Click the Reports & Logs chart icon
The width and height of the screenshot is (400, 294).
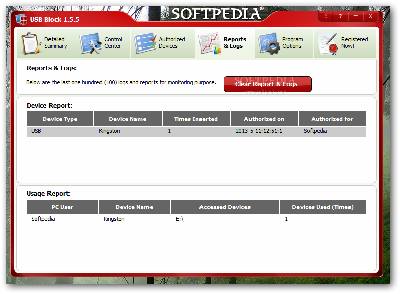[x=210, y=43]
